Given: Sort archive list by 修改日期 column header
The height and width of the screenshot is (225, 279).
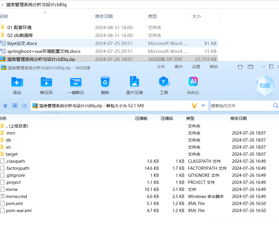Looking at the screenshot, I should pyautogui.click(x=238, y=118).
